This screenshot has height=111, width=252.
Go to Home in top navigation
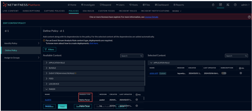click(x=72, y=5)
